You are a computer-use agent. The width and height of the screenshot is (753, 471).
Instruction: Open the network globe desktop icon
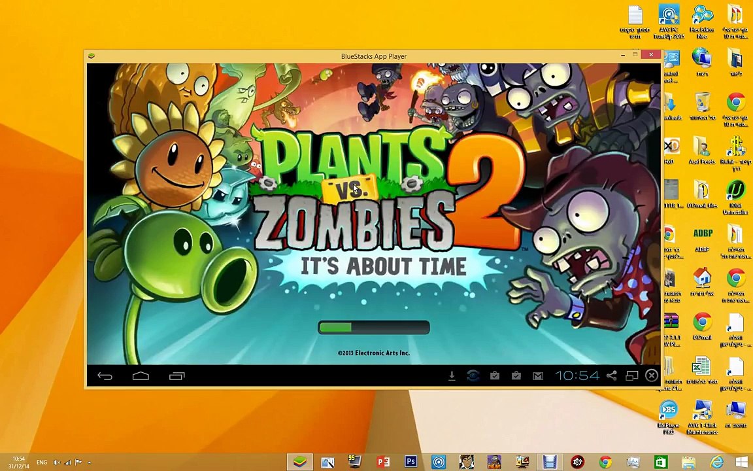701,63
